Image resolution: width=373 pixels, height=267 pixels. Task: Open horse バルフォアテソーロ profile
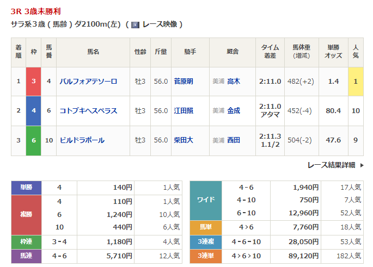[x=88, y=81]
